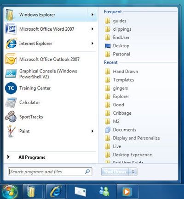Viewport: 184px width, 199px height.
Task: Expand the Windows Explorer jump list arrow
Action: click(x=92, y=15)
